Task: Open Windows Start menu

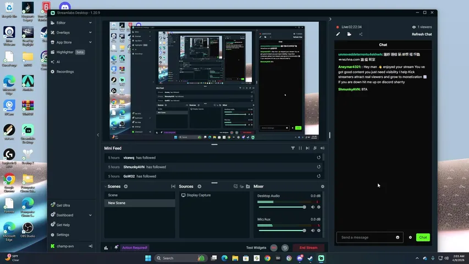Action: coord(148,258)
